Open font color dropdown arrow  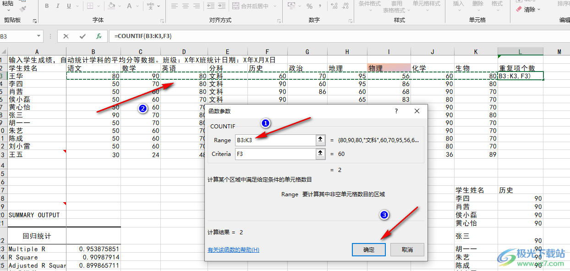pyautogui.click(x=137, y=6)
